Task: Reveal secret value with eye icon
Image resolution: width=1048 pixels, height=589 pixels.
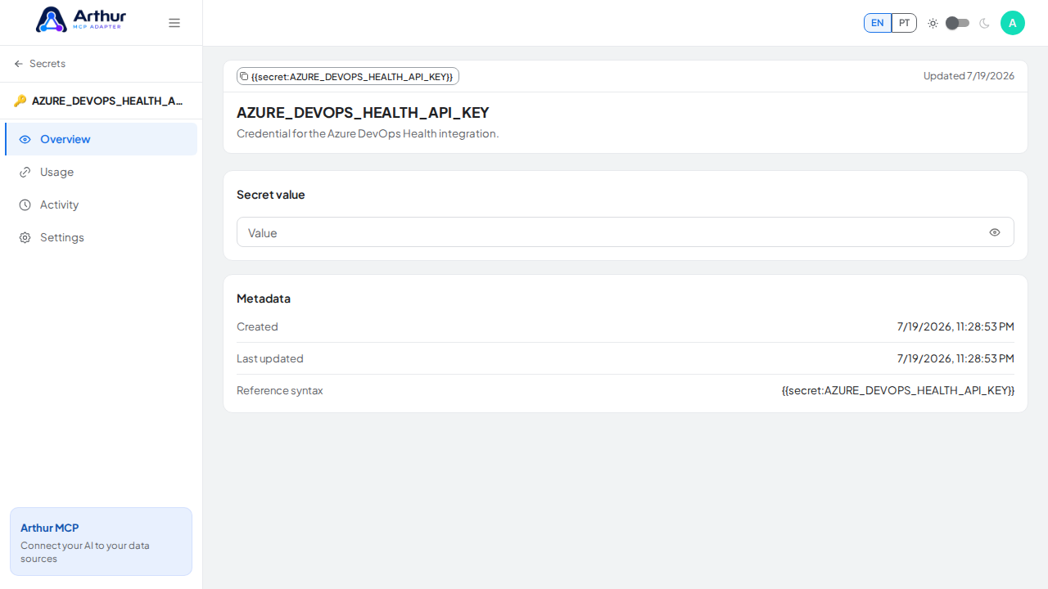Action: coord(995,232)
